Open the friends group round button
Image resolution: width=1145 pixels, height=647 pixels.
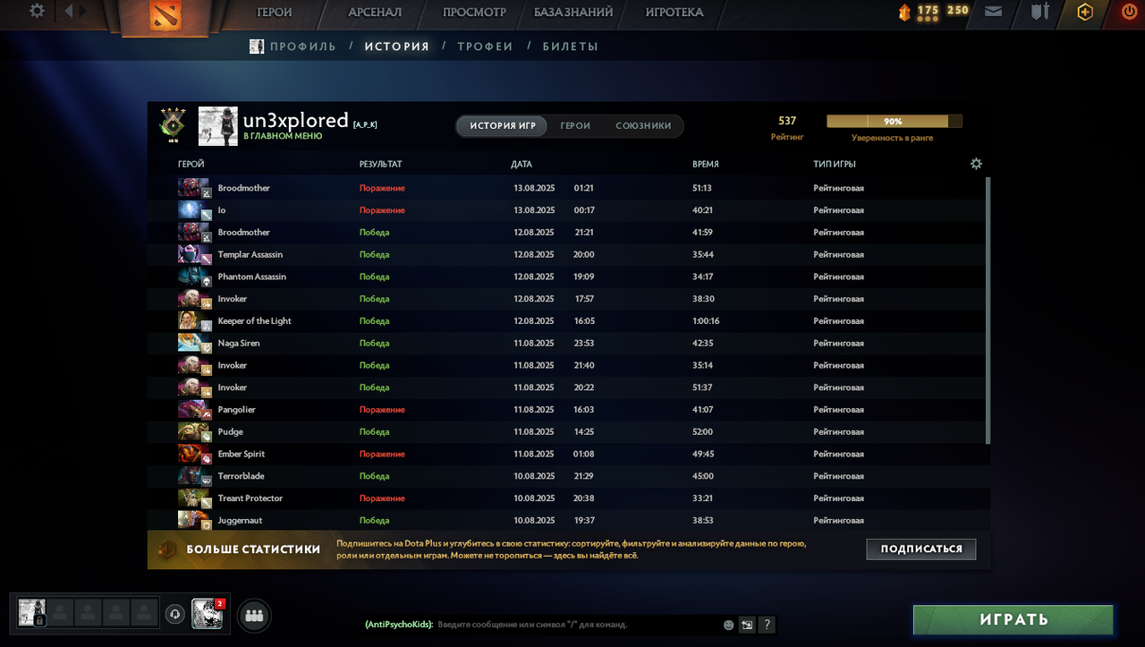click(254, 615)
